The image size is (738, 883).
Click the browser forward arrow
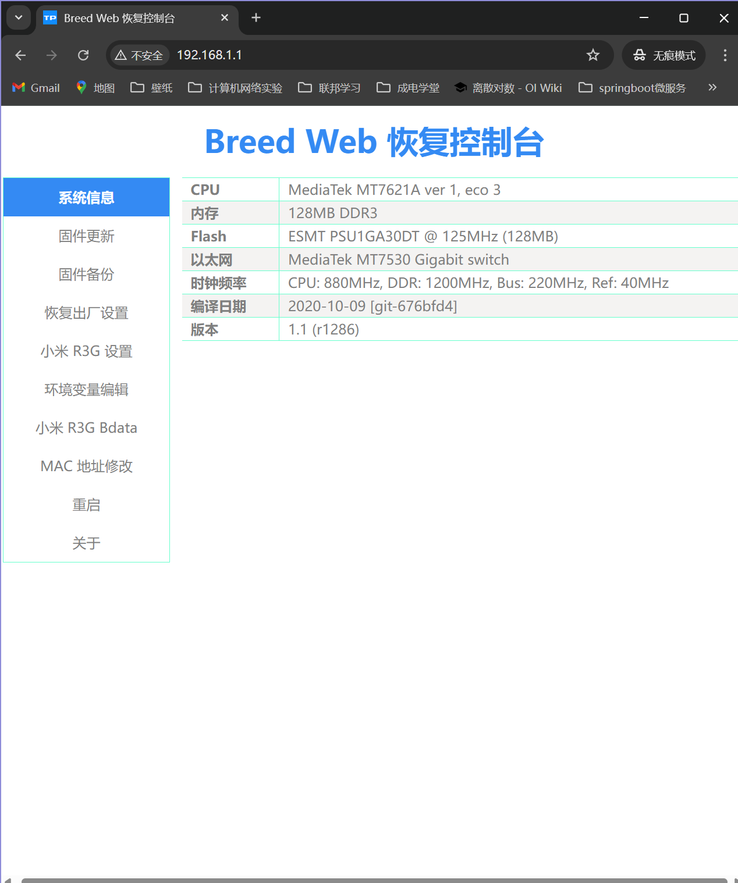tap(52, 55)
